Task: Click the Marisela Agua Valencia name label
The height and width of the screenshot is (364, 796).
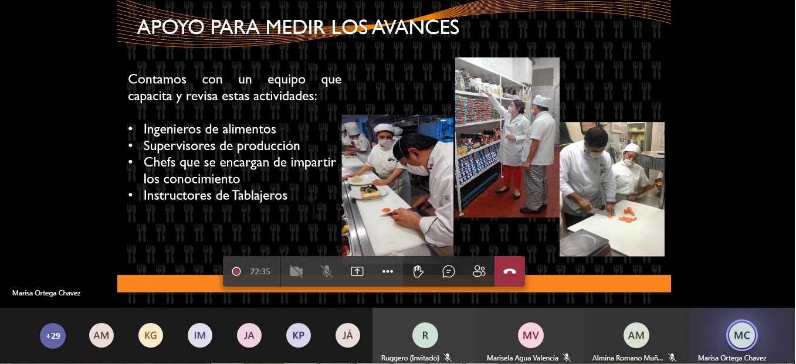Action: (523, 358)
